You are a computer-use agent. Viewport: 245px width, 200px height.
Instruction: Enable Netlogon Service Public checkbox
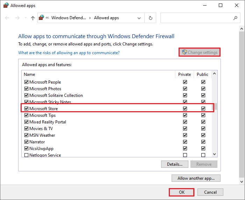[203, 155]
